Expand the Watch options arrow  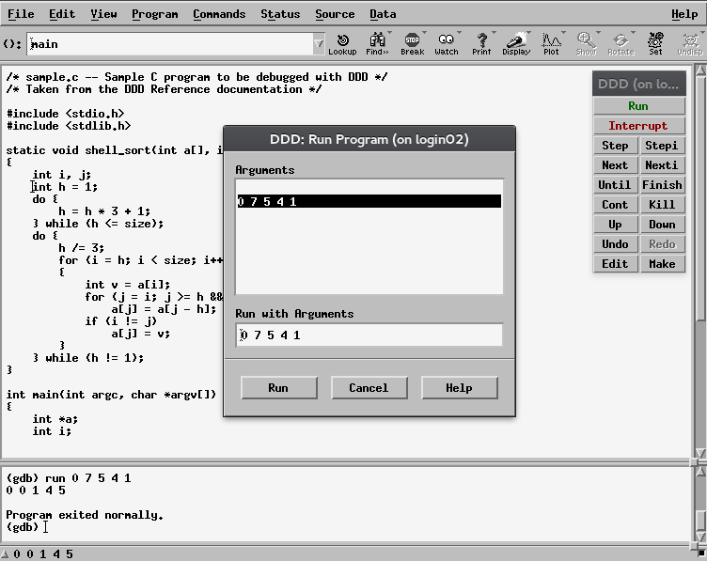tap(459, 33)
